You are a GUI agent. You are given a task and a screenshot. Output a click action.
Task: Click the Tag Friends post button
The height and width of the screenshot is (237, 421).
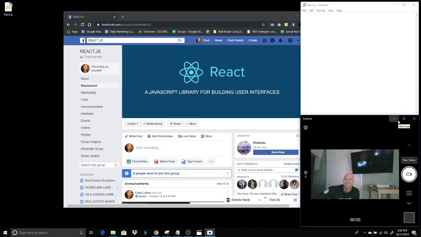tap(192, 162)
